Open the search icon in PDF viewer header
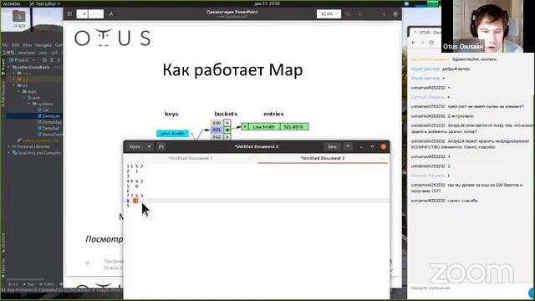Image resolution: width=535 pixels, height=301 pixels. pos(348,14)
